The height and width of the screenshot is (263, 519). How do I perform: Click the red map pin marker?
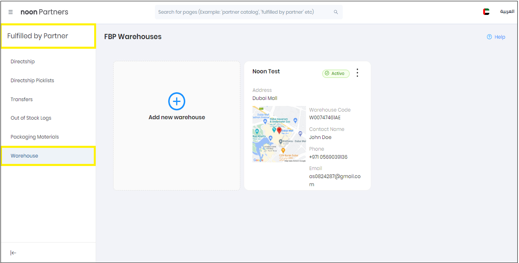click(279, 131)
